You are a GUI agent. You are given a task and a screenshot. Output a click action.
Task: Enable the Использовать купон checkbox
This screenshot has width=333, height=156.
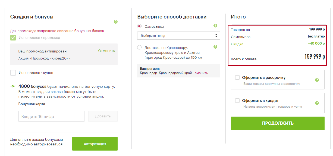pyautogui.click(x=13, y=73)
